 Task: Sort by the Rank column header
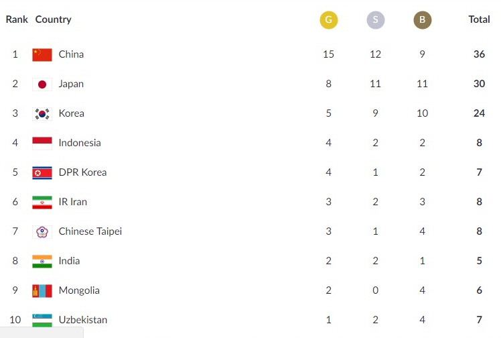tap(17, 19)
